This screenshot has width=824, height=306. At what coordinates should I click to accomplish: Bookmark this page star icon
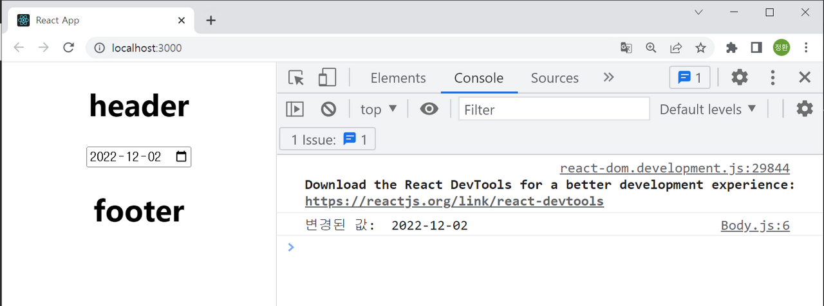(x=700, y=48)
